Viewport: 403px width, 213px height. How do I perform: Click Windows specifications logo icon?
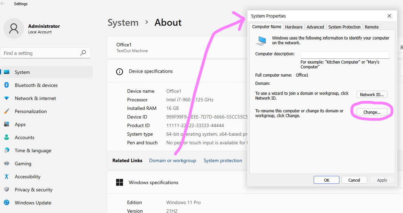click(120, 182)
